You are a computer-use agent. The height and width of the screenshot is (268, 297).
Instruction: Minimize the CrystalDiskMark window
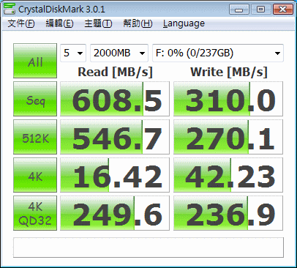pyautogui.click(x=239, y=10)
